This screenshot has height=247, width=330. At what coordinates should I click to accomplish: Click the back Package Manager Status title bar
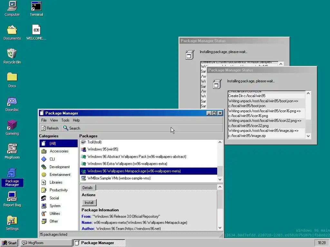tap(234, 41)
